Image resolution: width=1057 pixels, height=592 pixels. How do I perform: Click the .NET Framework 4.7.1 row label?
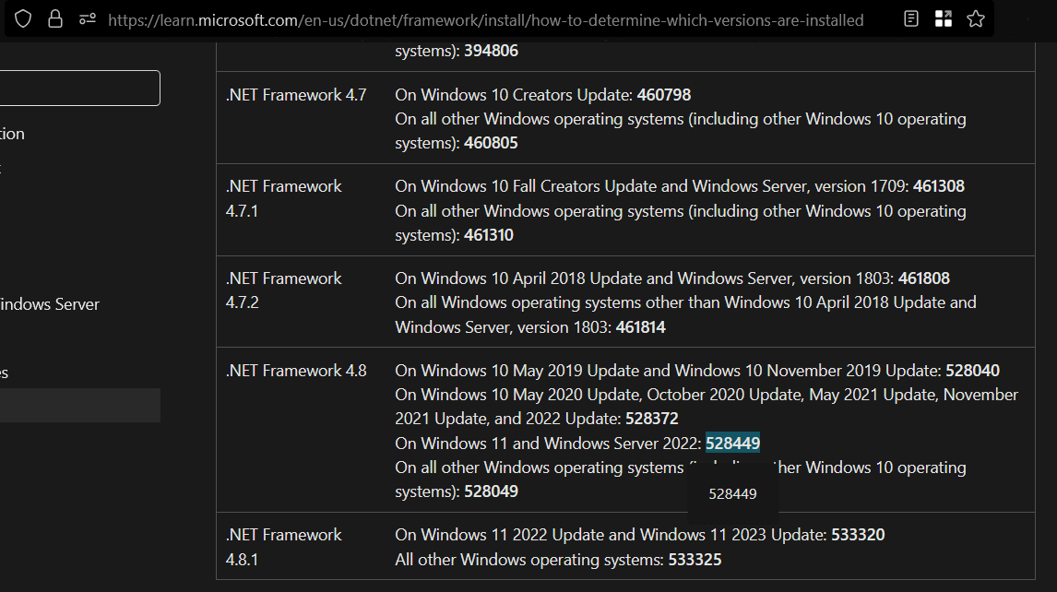(283, 198)
